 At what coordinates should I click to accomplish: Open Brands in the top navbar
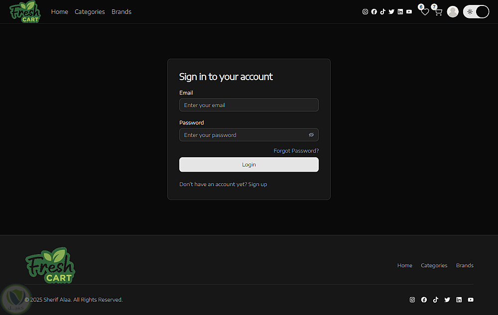(x=122, y=12)
